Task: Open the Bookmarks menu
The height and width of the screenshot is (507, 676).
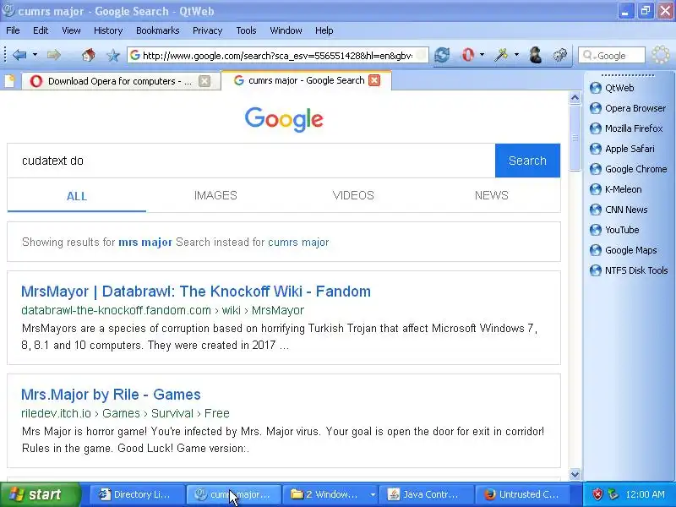Action: 158,30
